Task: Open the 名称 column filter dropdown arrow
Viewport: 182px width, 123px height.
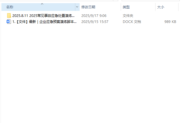Action: (x=77, y=7)
